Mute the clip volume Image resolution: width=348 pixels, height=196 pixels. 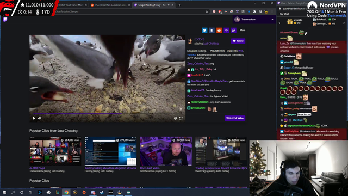40,118
